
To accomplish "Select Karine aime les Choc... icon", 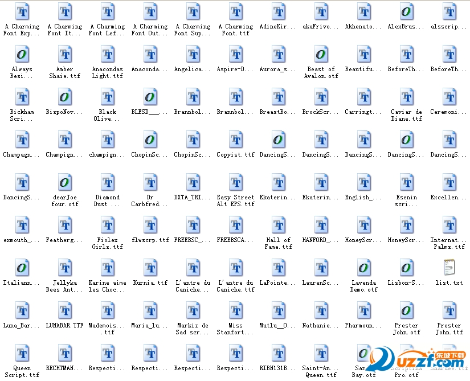I will [x=108, y=268].
